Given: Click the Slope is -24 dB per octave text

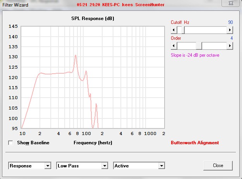Looking at the screenshot, I should pos(195,55).
